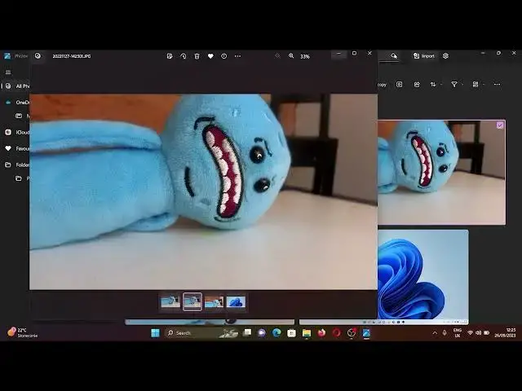The height and width of the screenshot is (391, 522).
Task: Expand the system tray hidden icons chevron
Action: click(435, 333)
